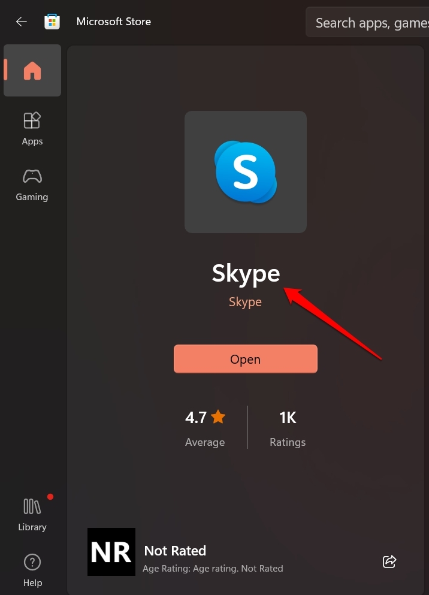
Task: Click the share icon near age rating
Action: (389, 561)
